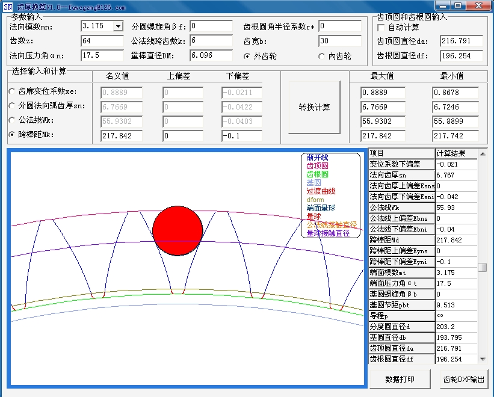Click the 转换计算 button
494x397 pixels.
point(315,107)
